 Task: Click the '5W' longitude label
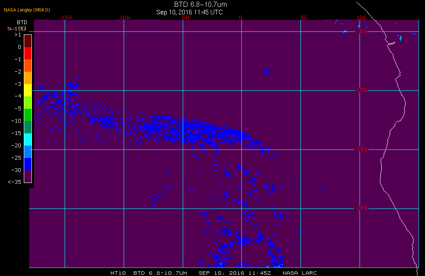pyautogui.click(x=186, y=17)
